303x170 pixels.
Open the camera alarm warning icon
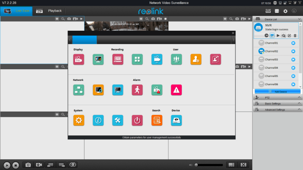[157, 90]
